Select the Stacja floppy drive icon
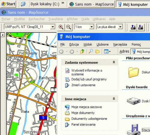The height and width of the screenshot is (135, 150). (x=133, y=129)
